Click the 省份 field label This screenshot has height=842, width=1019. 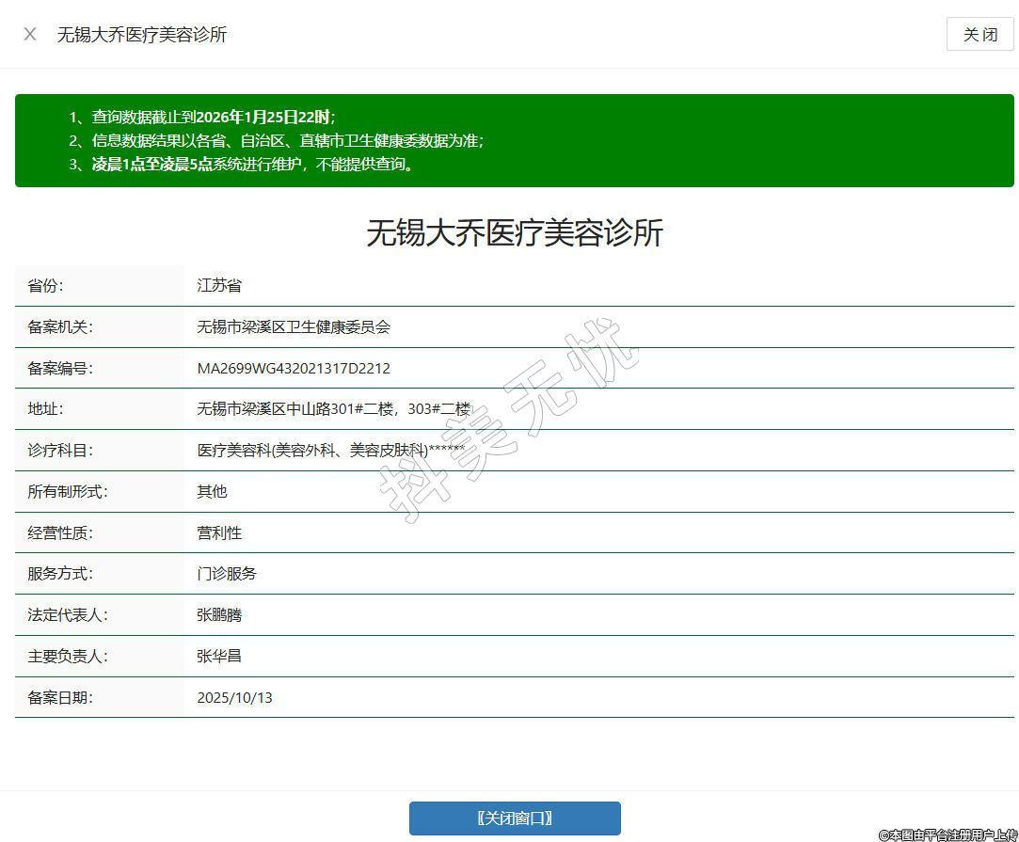(46, 286)
